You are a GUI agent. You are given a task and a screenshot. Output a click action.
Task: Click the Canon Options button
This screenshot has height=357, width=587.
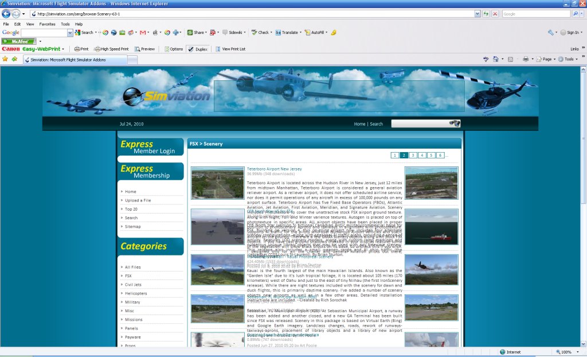point(174,49)
